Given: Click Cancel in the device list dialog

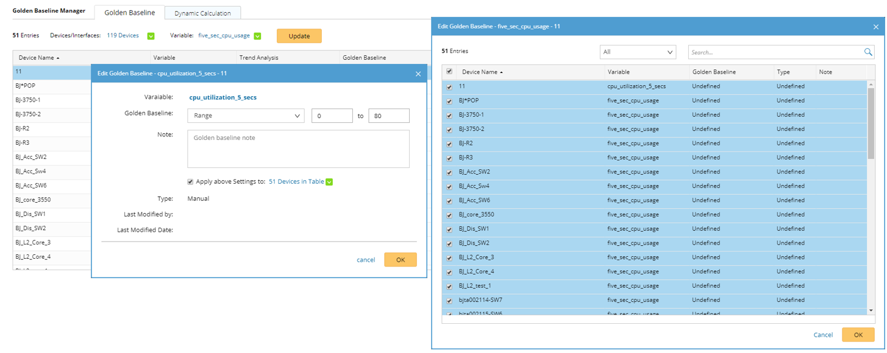Looking at the screenshot, I should pyautogui.click(x=823, y=335).
